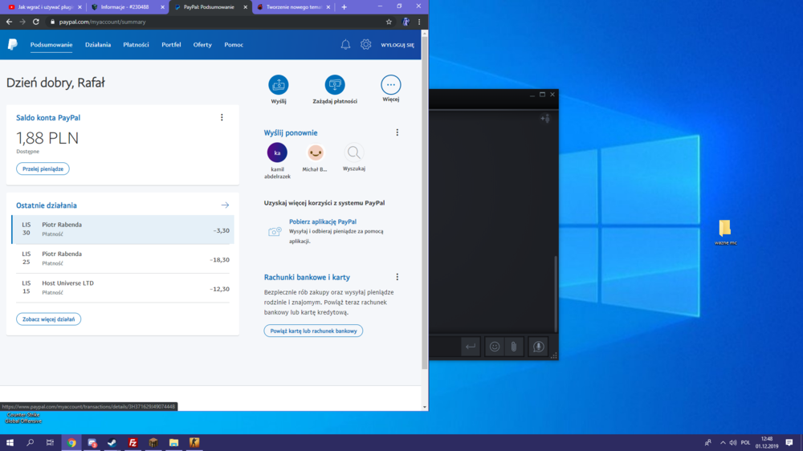Click the enter arrow in chat window

point(470,347)
